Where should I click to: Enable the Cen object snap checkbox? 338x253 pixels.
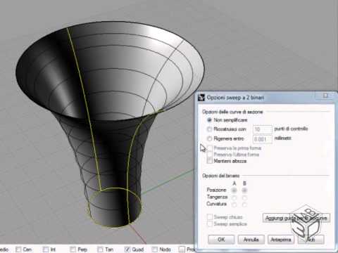18,249
